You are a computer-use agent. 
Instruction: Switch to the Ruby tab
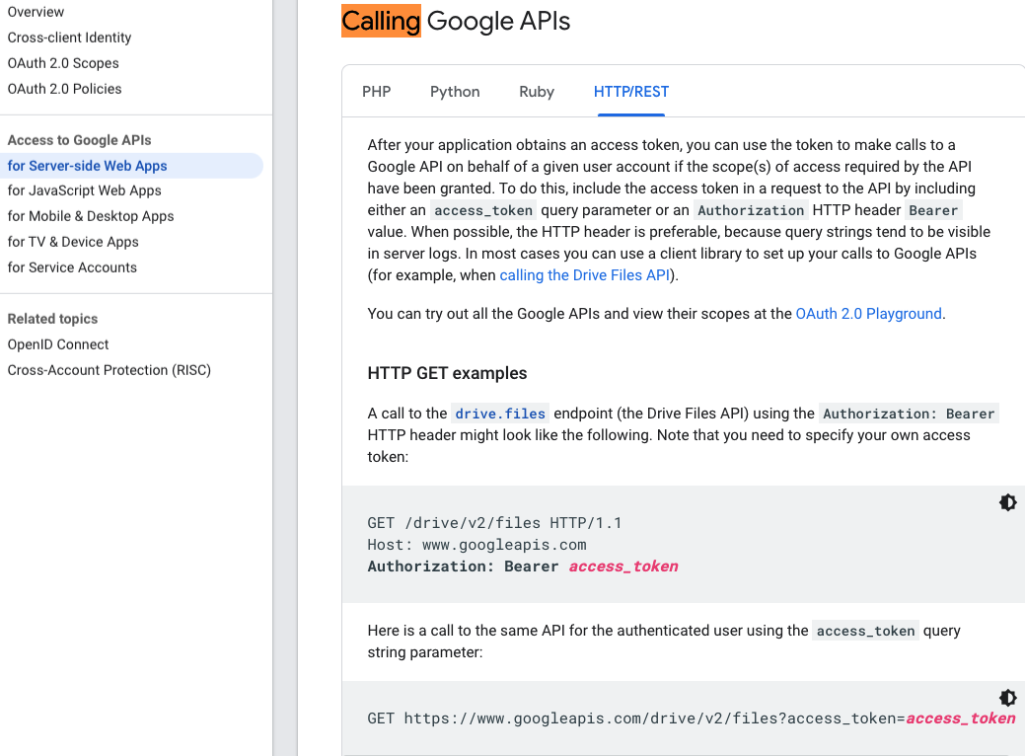[x=537, y=92]
